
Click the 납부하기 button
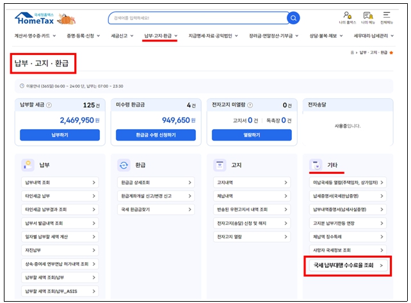60,135
